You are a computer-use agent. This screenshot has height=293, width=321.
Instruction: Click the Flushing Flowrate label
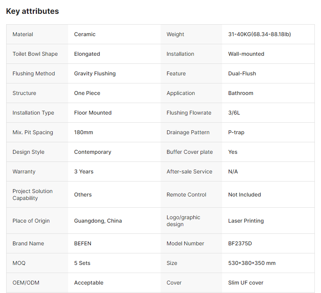(x=189, y=113)
